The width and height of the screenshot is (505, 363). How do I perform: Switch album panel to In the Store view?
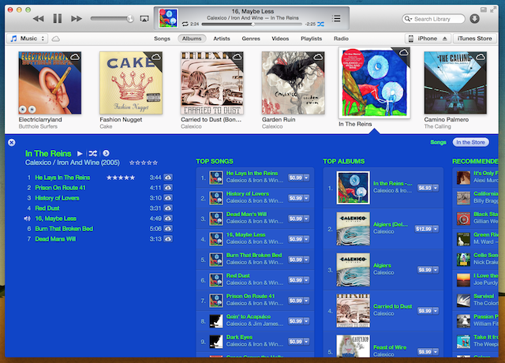tap(469, 142)
